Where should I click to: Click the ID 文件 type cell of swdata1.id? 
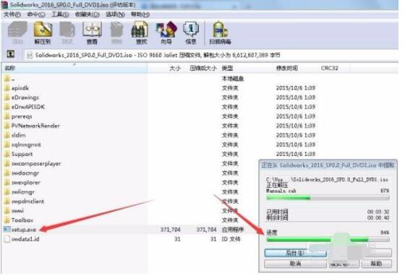point(231,239)
